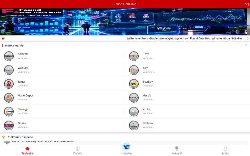Click the scrolling welcome announcement text

point(185,39)
